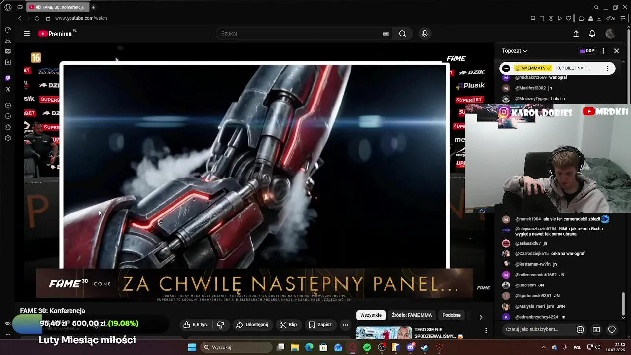Click chat vertical scrollbar thumb
Viewport: 631px width, 355px height.
624,303
